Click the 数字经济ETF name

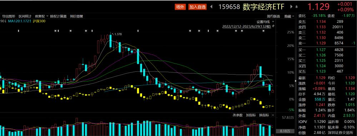coord(263,7)
